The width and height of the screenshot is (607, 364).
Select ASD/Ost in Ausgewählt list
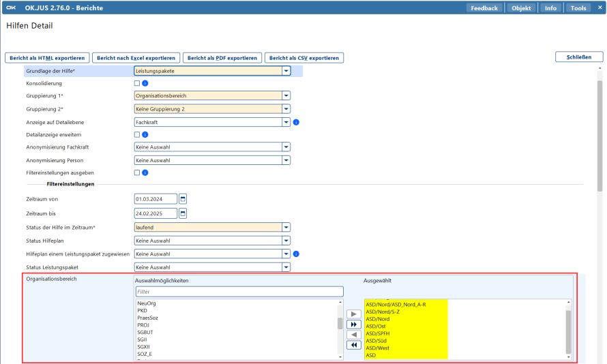pyautogui.click(x=376, y=326)
